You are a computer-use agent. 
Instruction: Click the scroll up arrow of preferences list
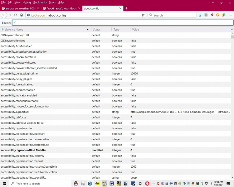(x=232, y=34)
